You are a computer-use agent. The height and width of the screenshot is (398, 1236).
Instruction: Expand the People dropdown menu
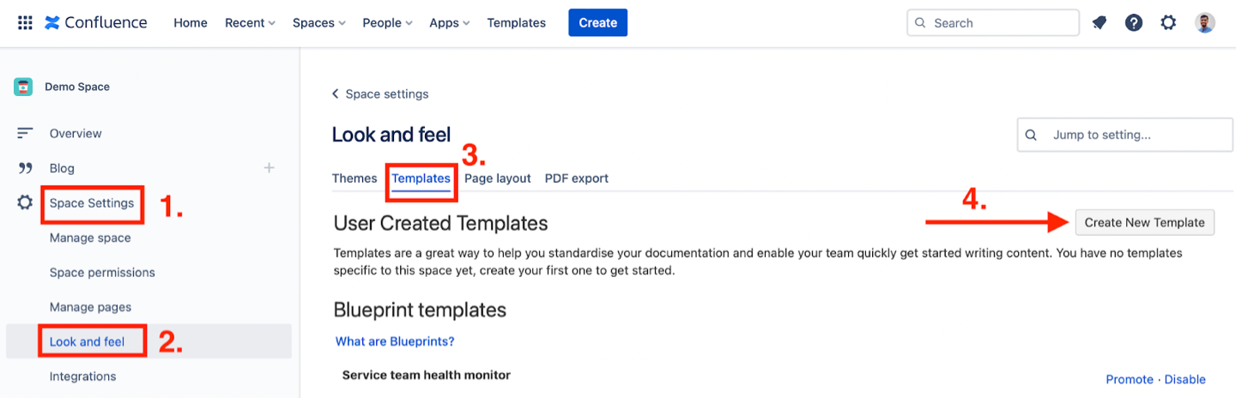pos(387,23)
